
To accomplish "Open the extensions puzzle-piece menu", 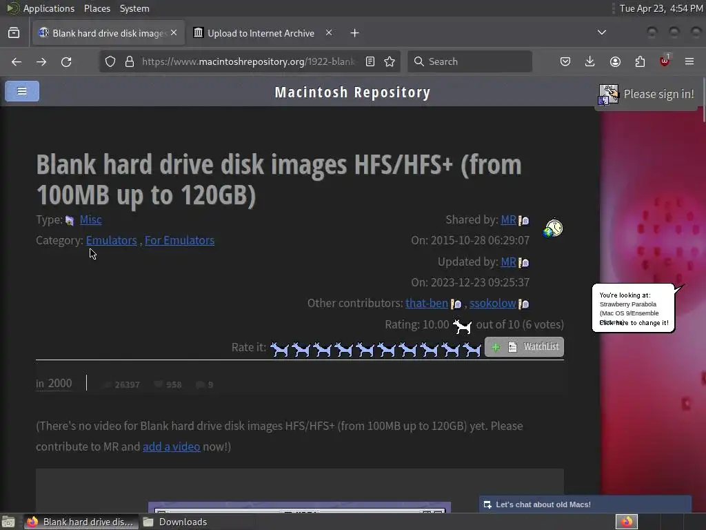I will tap(640, 61).
